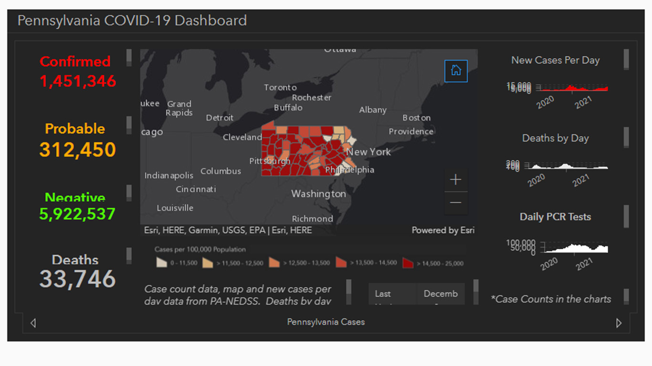Open the 'Decemb' month selector

tap(441, 294)
